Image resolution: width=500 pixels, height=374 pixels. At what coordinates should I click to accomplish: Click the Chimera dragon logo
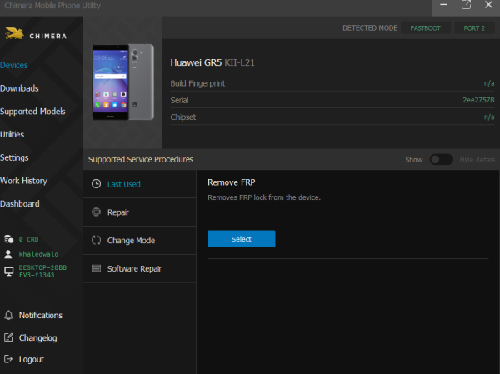pos(15,33)
